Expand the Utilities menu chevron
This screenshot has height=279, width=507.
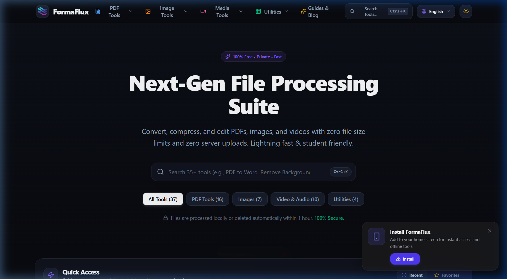(x=286, y=12)
